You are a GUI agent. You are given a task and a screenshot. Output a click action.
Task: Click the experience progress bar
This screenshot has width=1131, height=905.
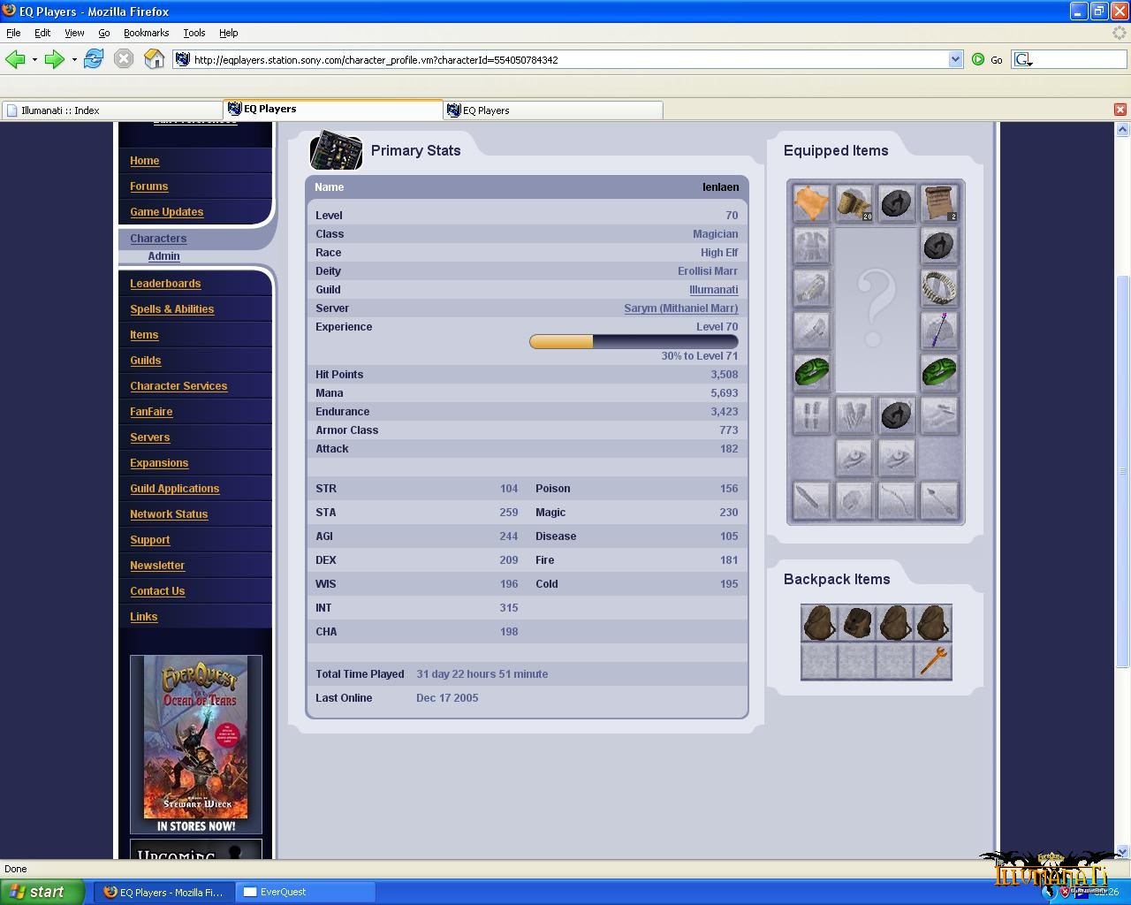[633, 342]
